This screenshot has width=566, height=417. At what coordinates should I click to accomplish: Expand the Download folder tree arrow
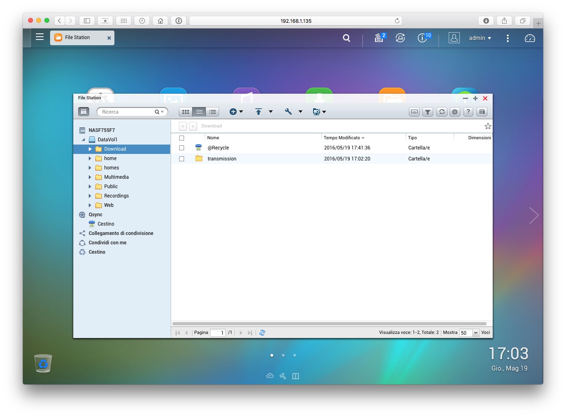coord(90,149)
